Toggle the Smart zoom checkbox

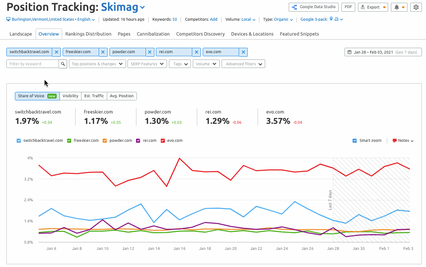pyautogui.click(x=355, y=140)
